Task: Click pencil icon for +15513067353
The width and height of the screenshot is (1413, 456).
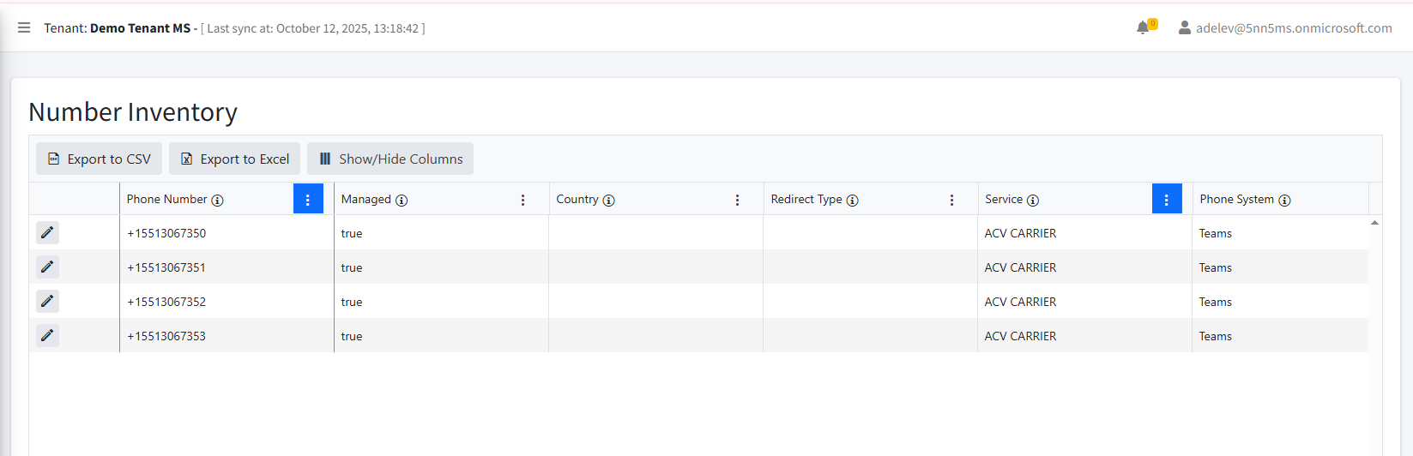Action: coord(47,335)
